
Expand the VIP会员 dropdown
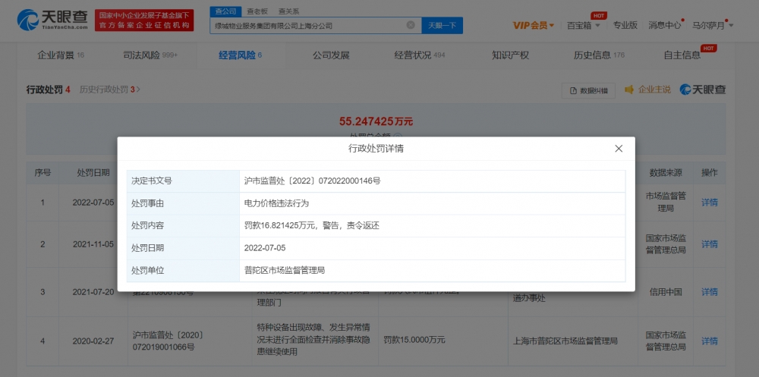coord(534,26)
